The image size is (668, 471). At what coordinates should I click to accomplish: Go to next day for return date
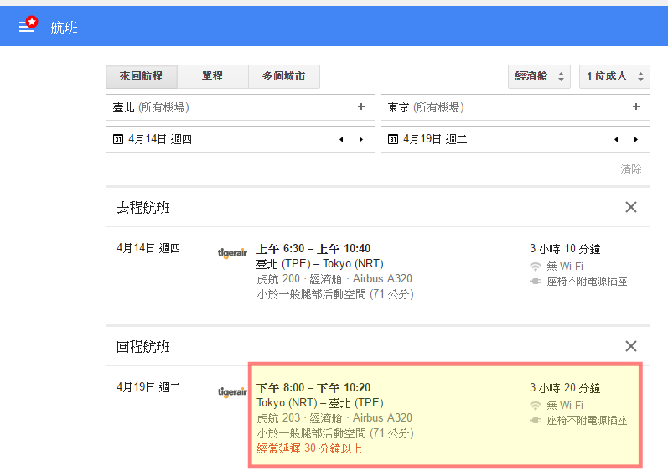pos(636,139)
